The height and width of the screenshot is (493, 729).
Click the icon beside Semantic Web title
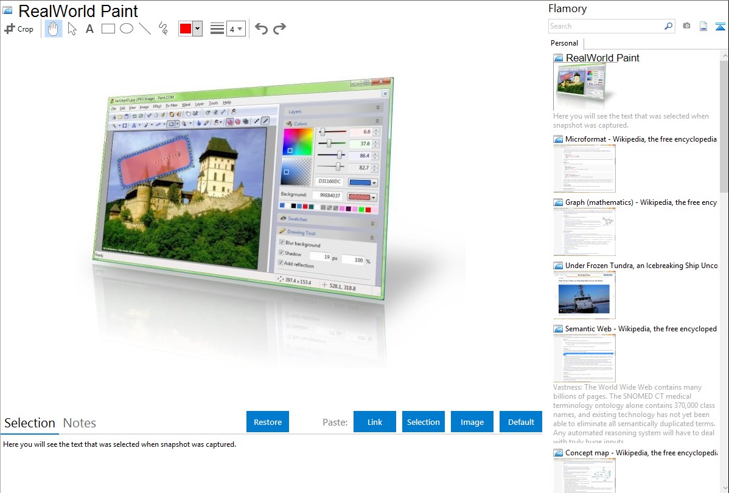pyautogui.click(x=559, y=329)
